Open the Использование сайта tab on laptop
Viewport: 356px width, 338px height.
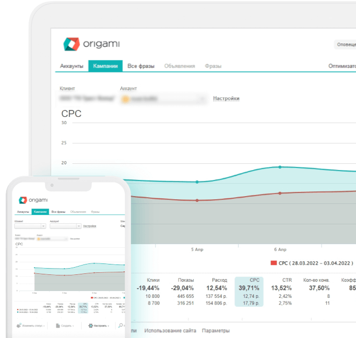(x=170, y=331)
